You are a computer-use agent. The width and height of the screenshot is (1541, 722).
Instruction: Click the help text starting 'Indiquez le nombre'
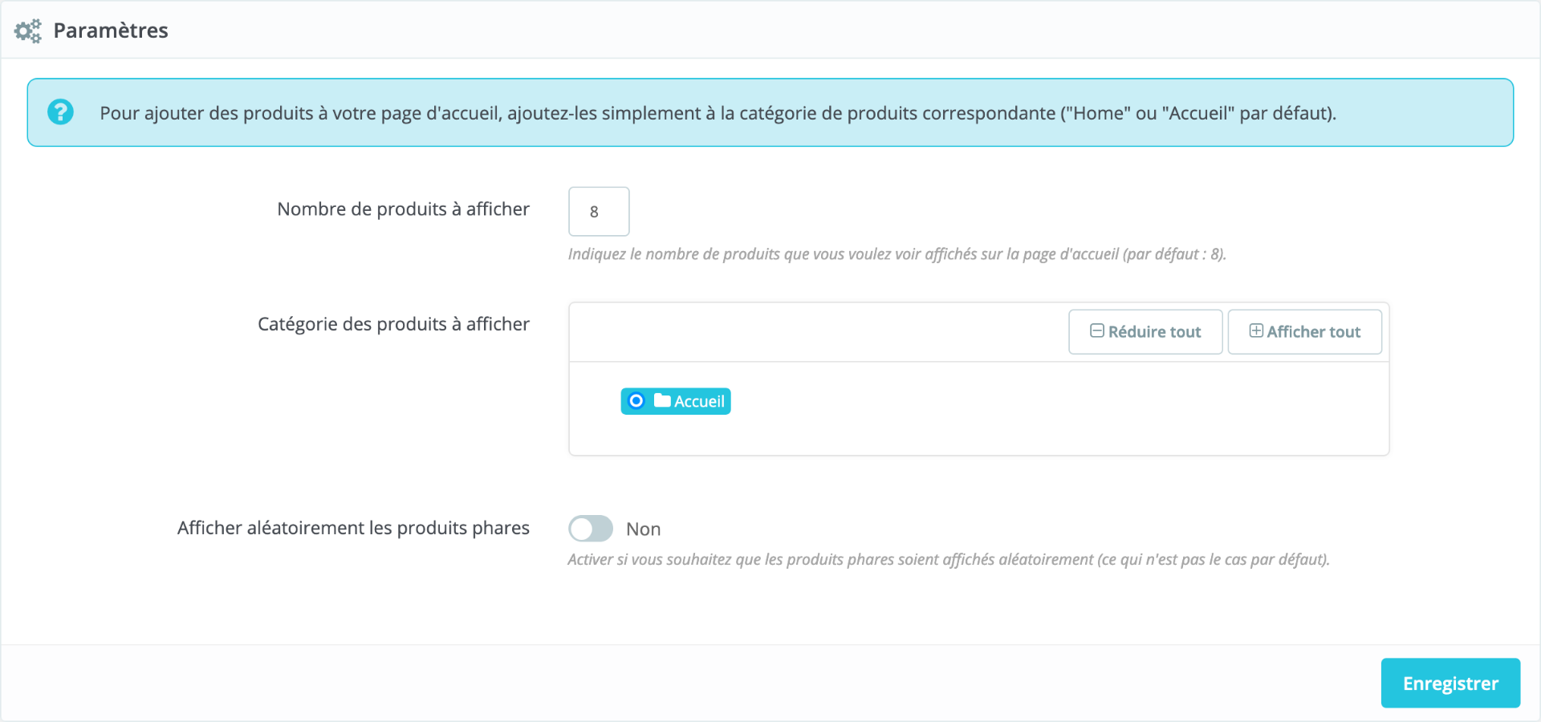(897, 254)
